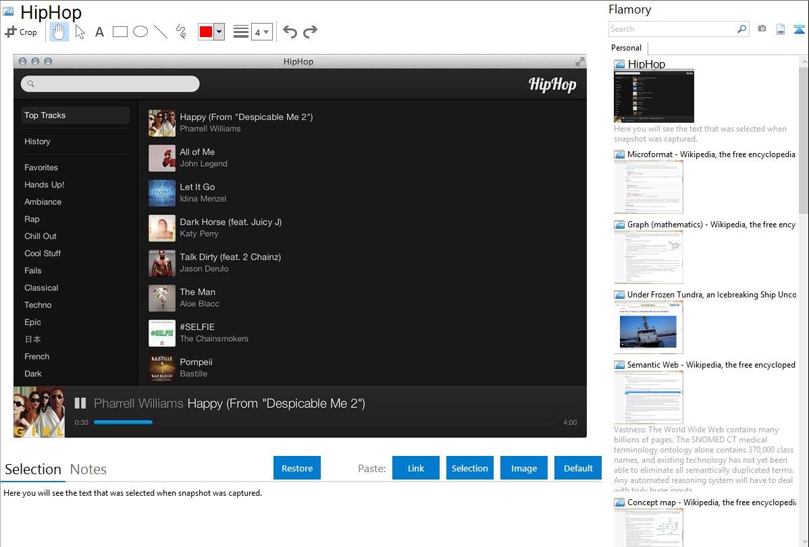Undo the last annotation

[290, 32]
